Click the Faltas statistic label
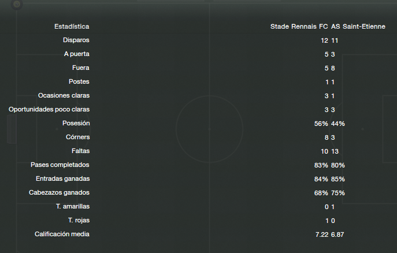This screenshot has width=397, height=253. pyautogui.click(x=80, y=151)
